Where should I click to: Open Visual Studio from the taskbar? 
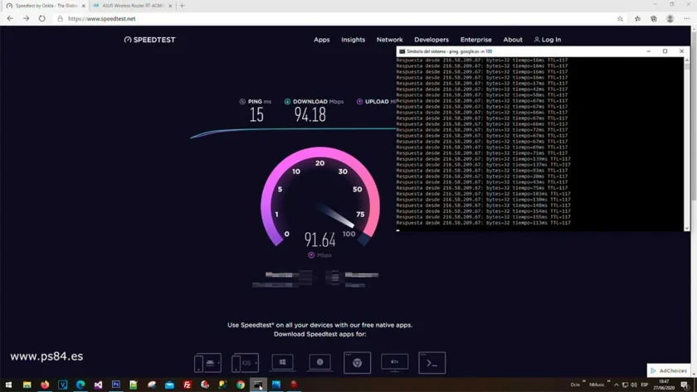[x=98, y=385]
